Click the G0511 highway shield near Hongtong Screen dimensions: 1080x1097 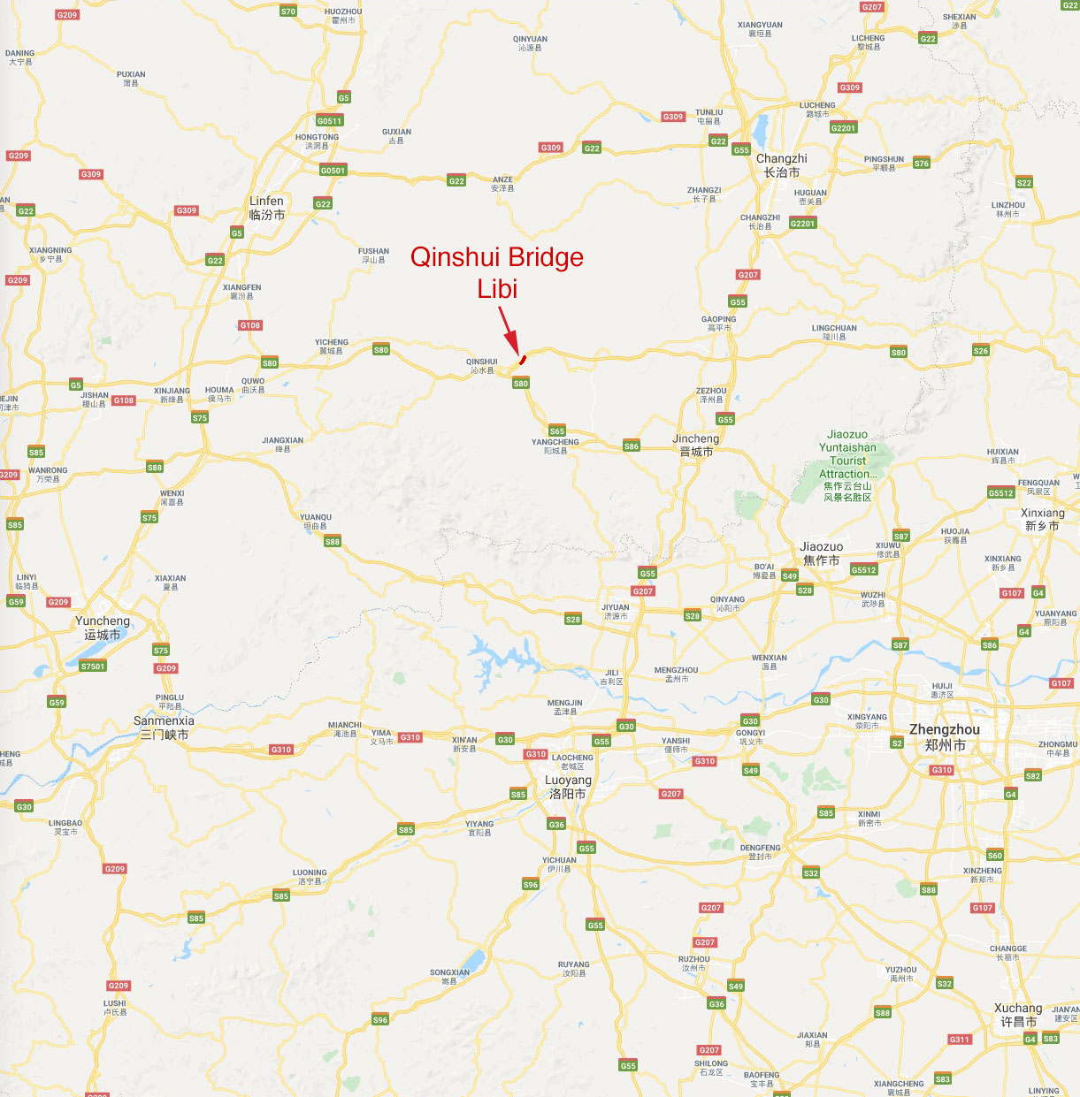pos(329,121)
